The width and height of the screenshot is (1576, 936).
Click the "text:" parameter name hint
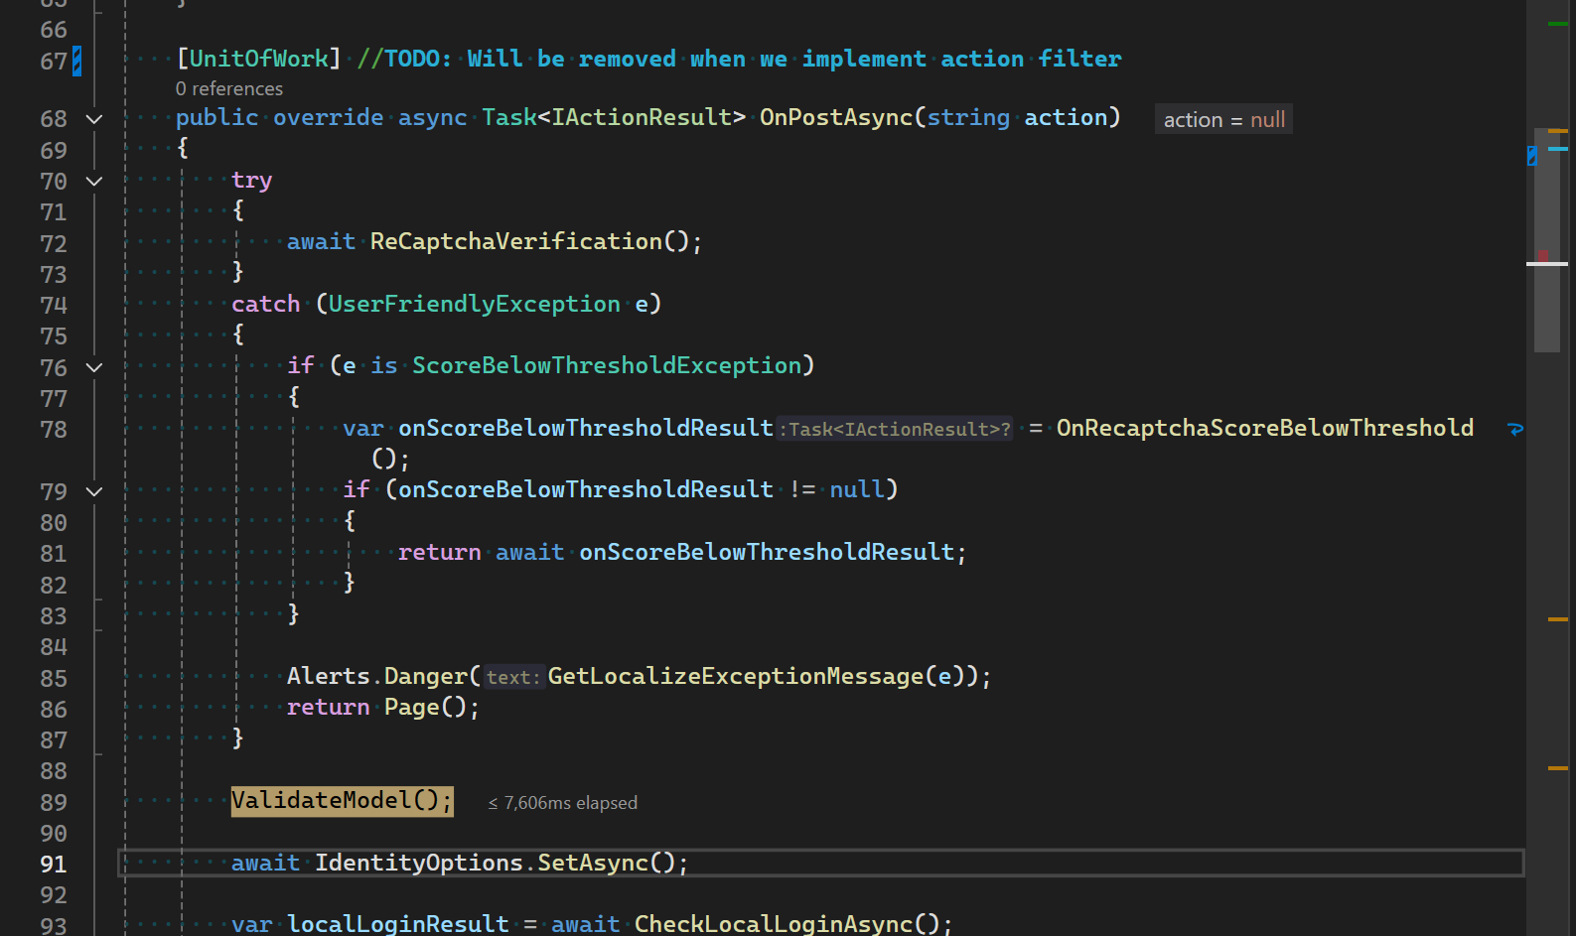point(512,678)
